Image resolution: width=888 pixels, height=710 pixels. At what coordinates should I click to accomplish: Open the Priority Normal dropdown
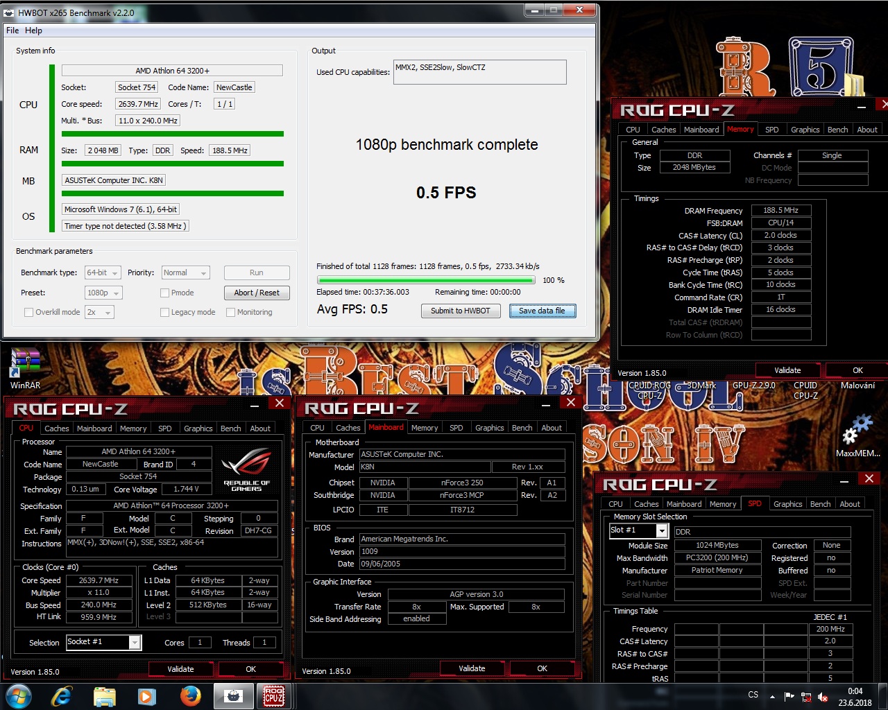185,273
